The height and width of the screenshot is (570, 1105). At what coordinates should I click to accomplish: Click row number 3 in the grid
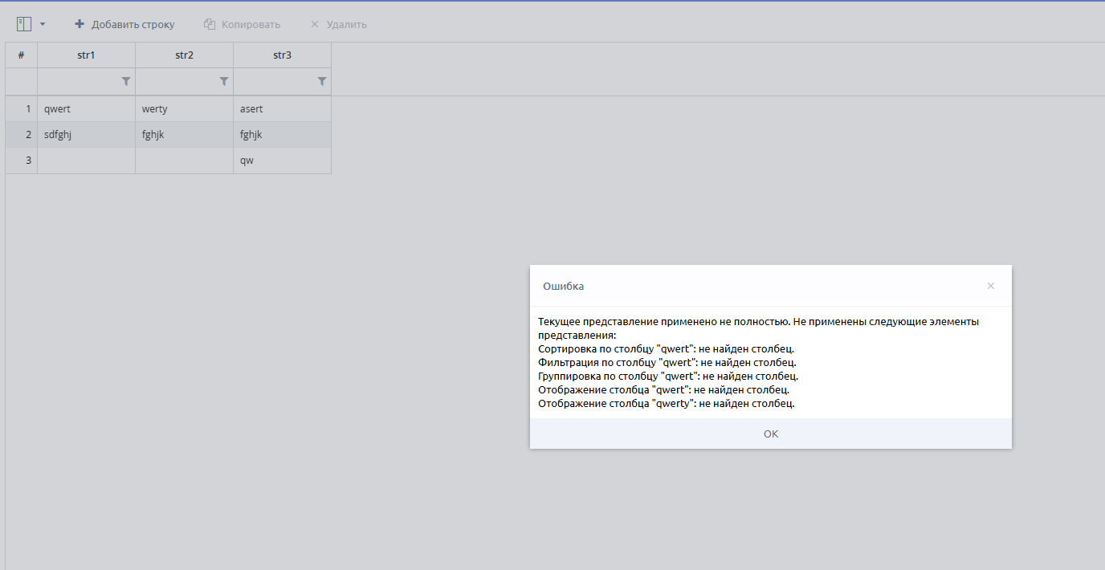pyautogui.click(x=22, y=161)
